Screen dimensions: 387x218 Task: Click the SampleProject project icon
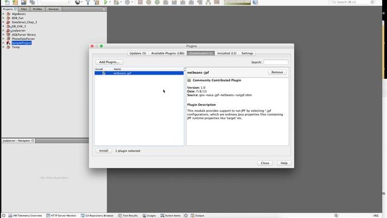(x=8, y=43)
